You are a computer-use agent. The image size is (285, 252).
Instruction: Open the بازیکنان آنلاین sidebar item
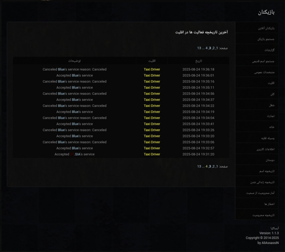pos(257,28)
